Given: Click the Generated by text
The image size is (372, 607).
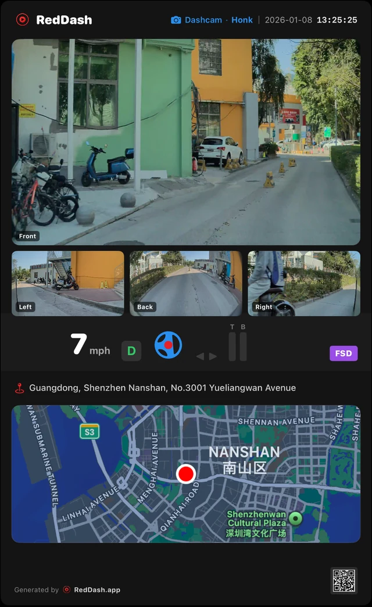Looking at the screenshot, I should tap(37, 590).
